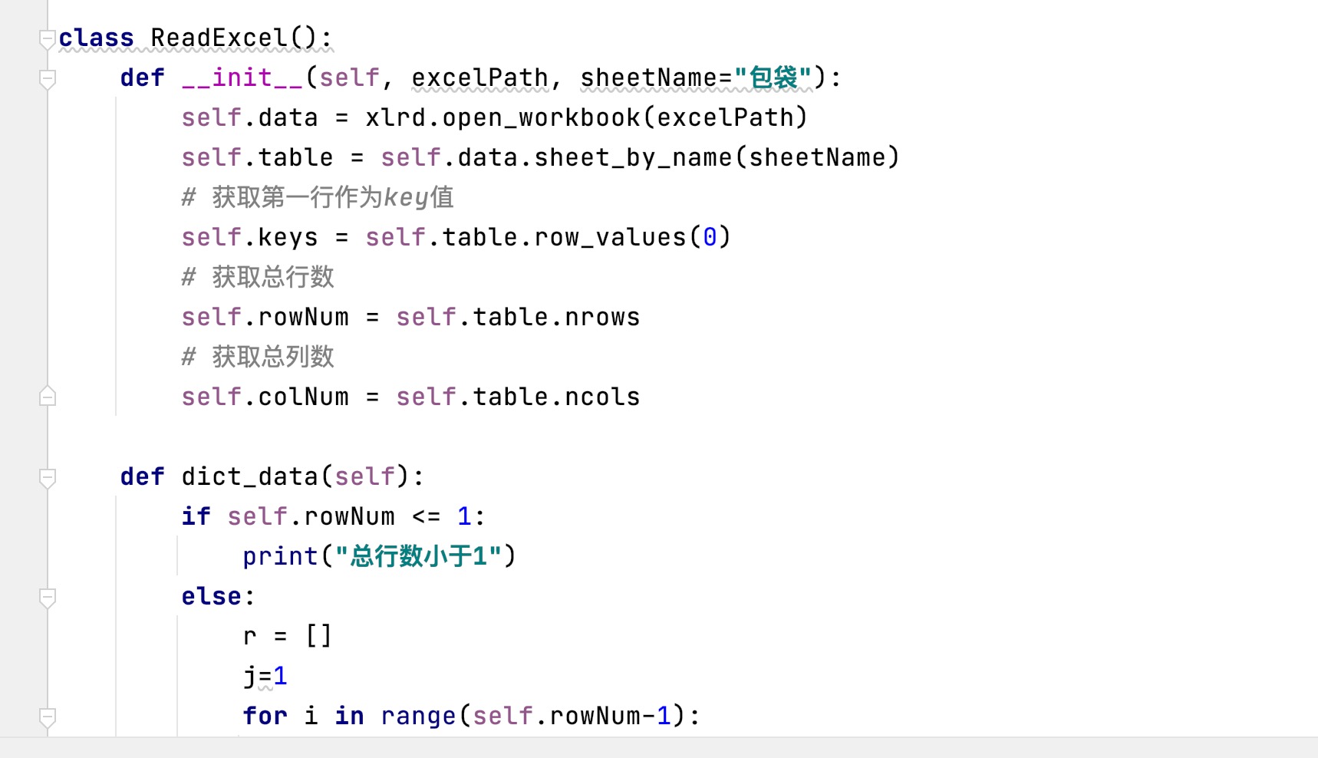
Task: Click the "if" keyword of the rowNum check
Action: coord(196,516)
